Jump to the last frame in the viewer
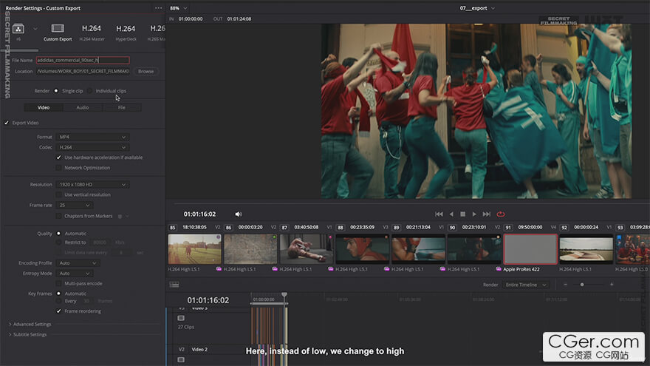 (487, 214)
